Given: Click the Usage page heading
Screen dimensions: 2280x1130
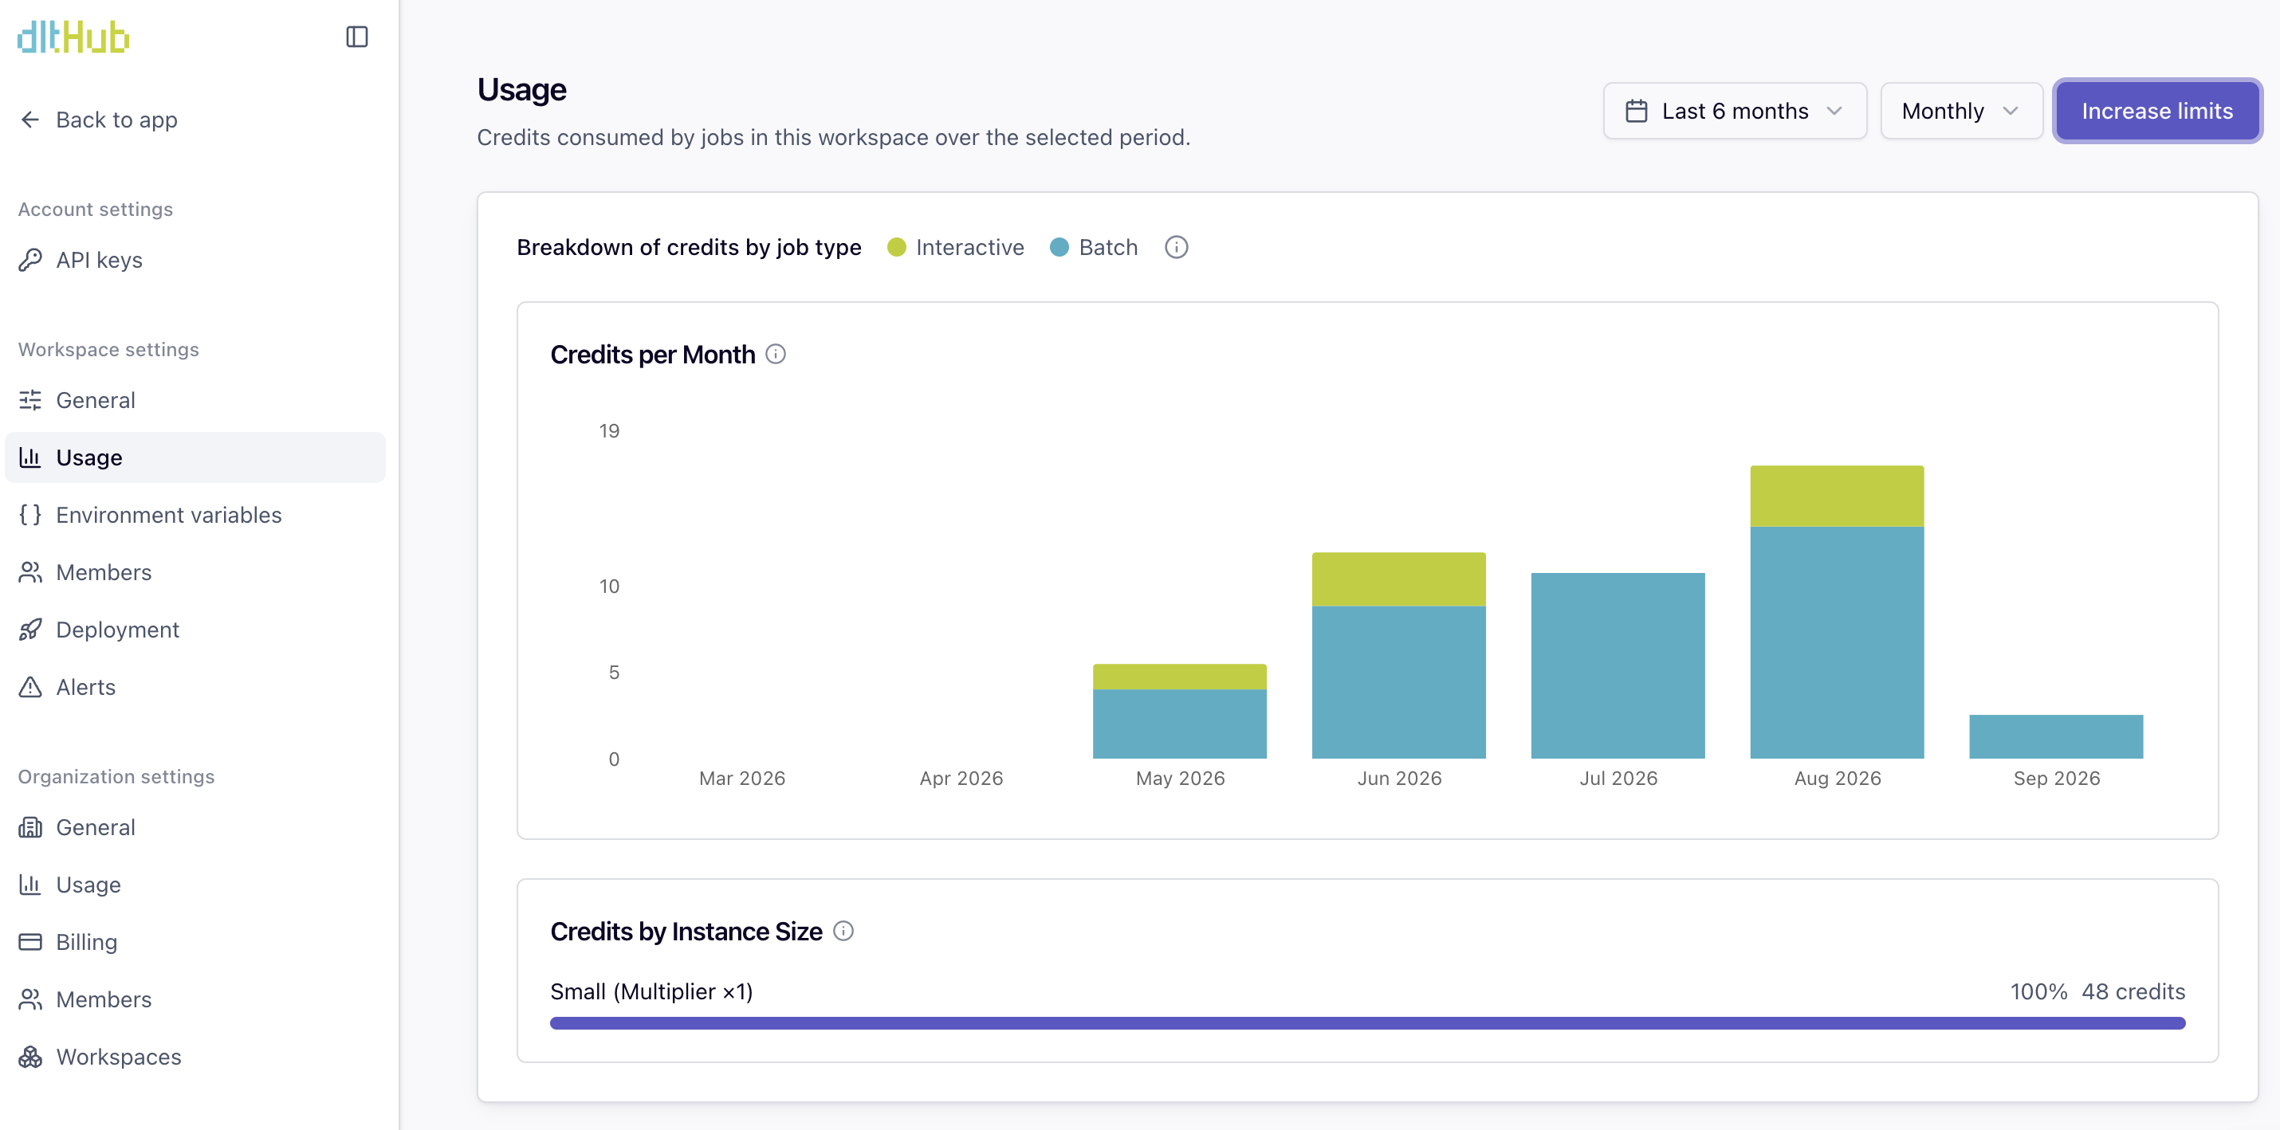Looking at the screenshot, I should pyautogui.click(x=521, y=89).
